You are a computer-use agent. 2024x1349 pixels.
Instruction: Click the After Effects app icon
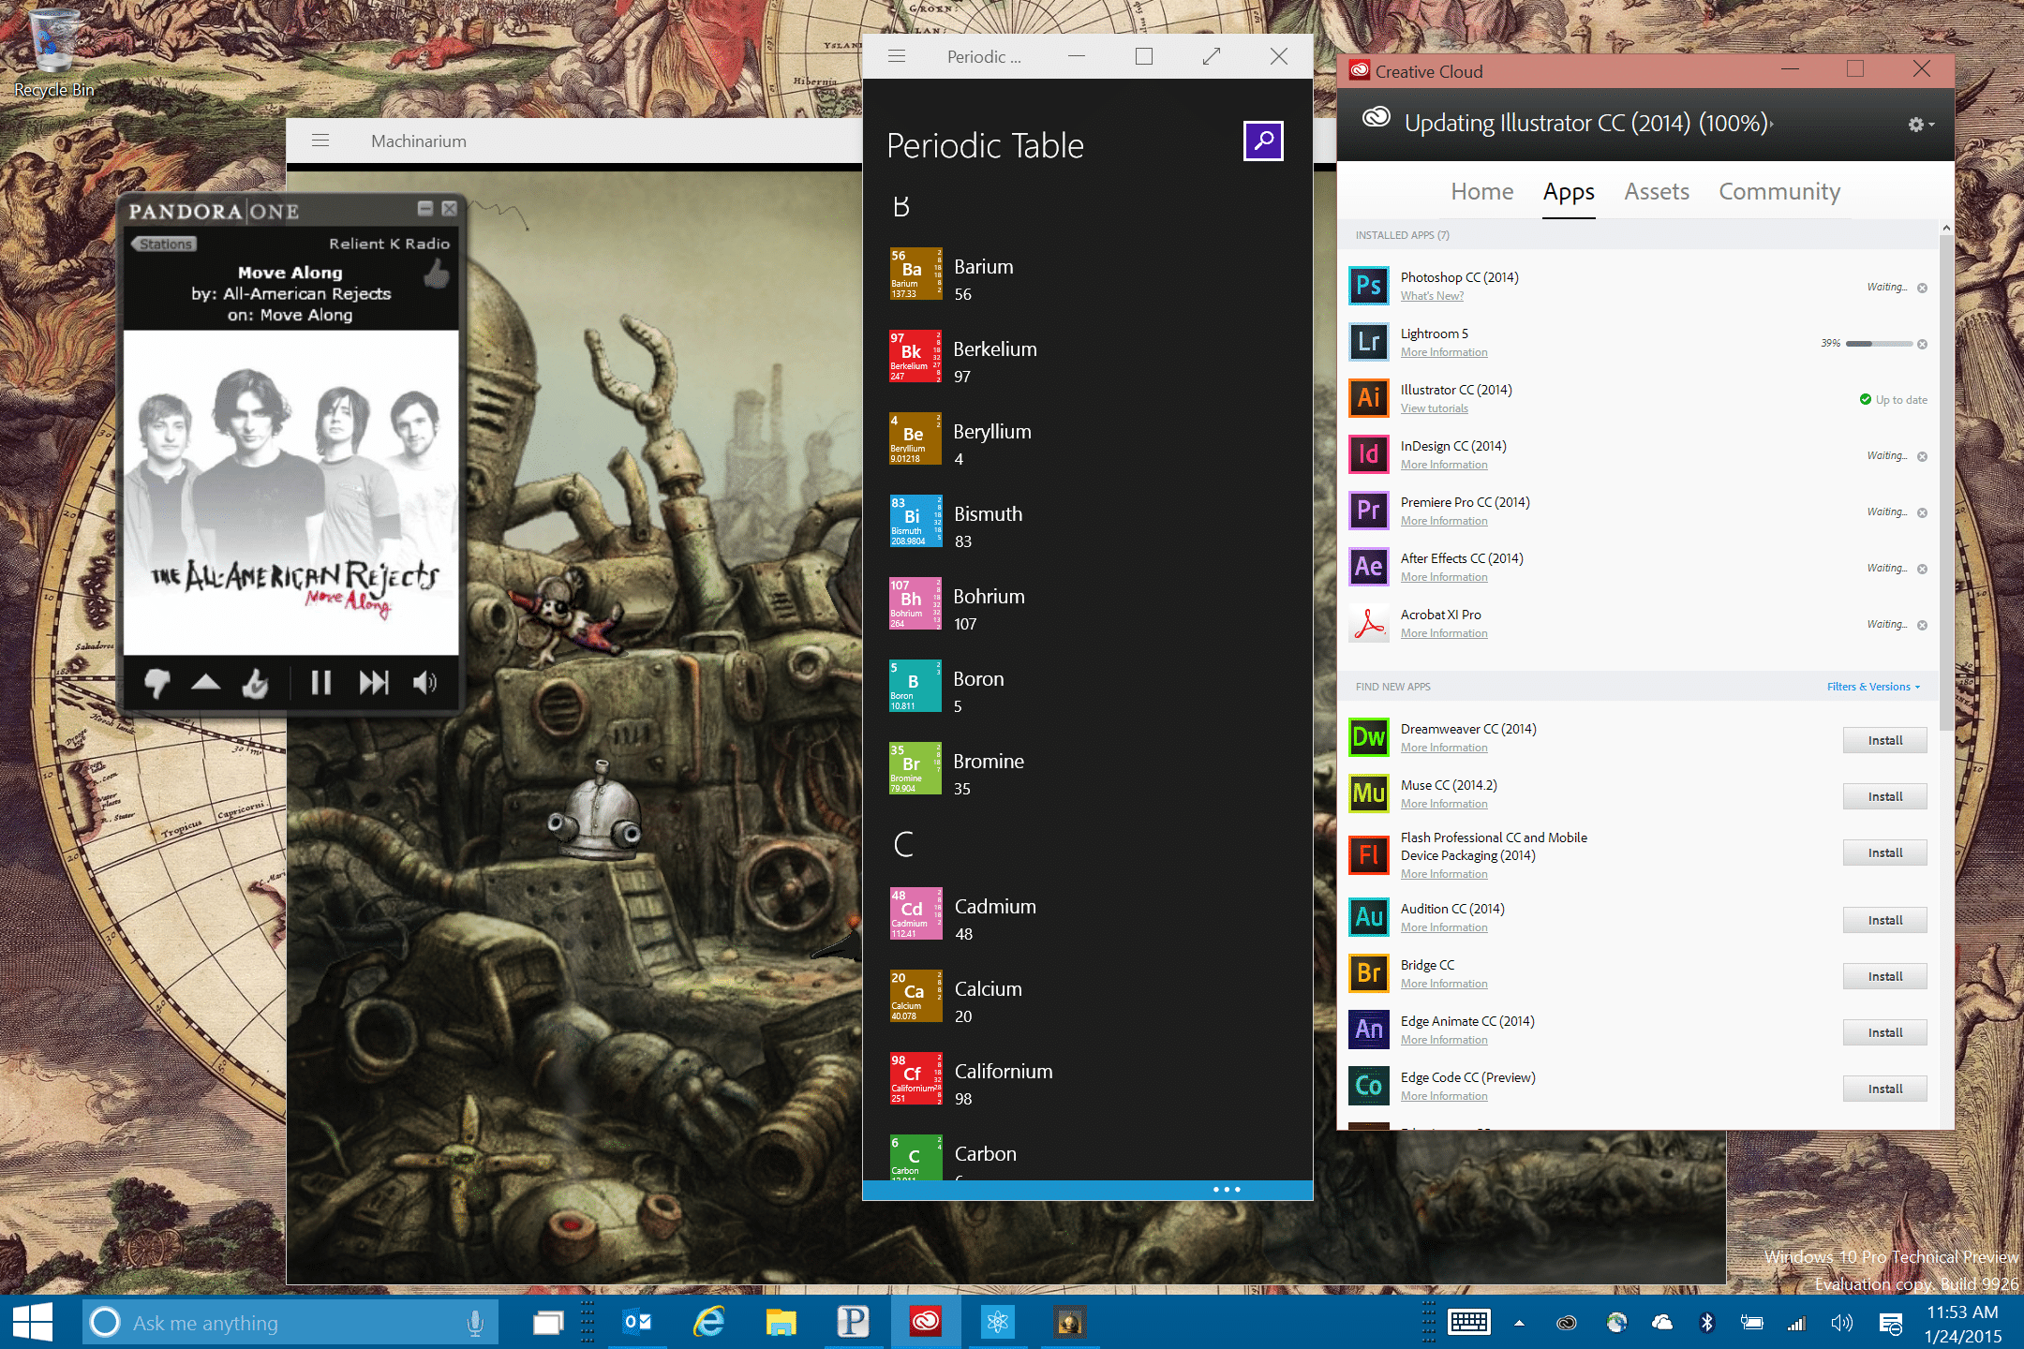pyautogui.click(x=1369, y=566)
